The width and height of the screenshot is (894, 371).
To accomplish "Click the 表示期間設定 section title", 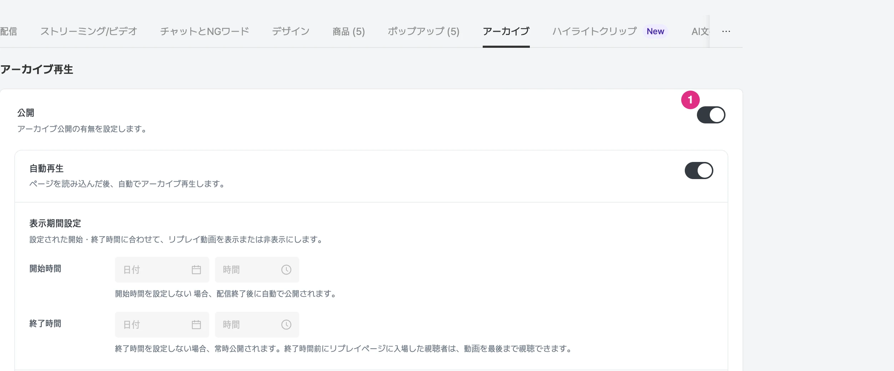I will tap(55, 223).
